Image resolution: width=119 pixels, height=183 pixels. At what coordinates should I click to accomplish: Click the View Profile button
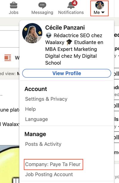[67, 73]
